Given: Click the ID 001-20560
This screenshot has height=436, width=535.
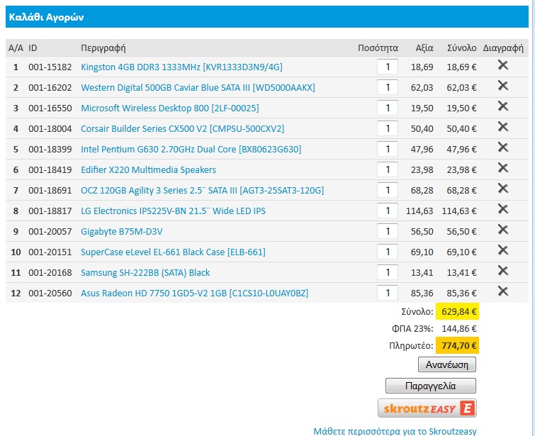Looking at the screenshot, I should pyautogui.click(x=50, y=293).
